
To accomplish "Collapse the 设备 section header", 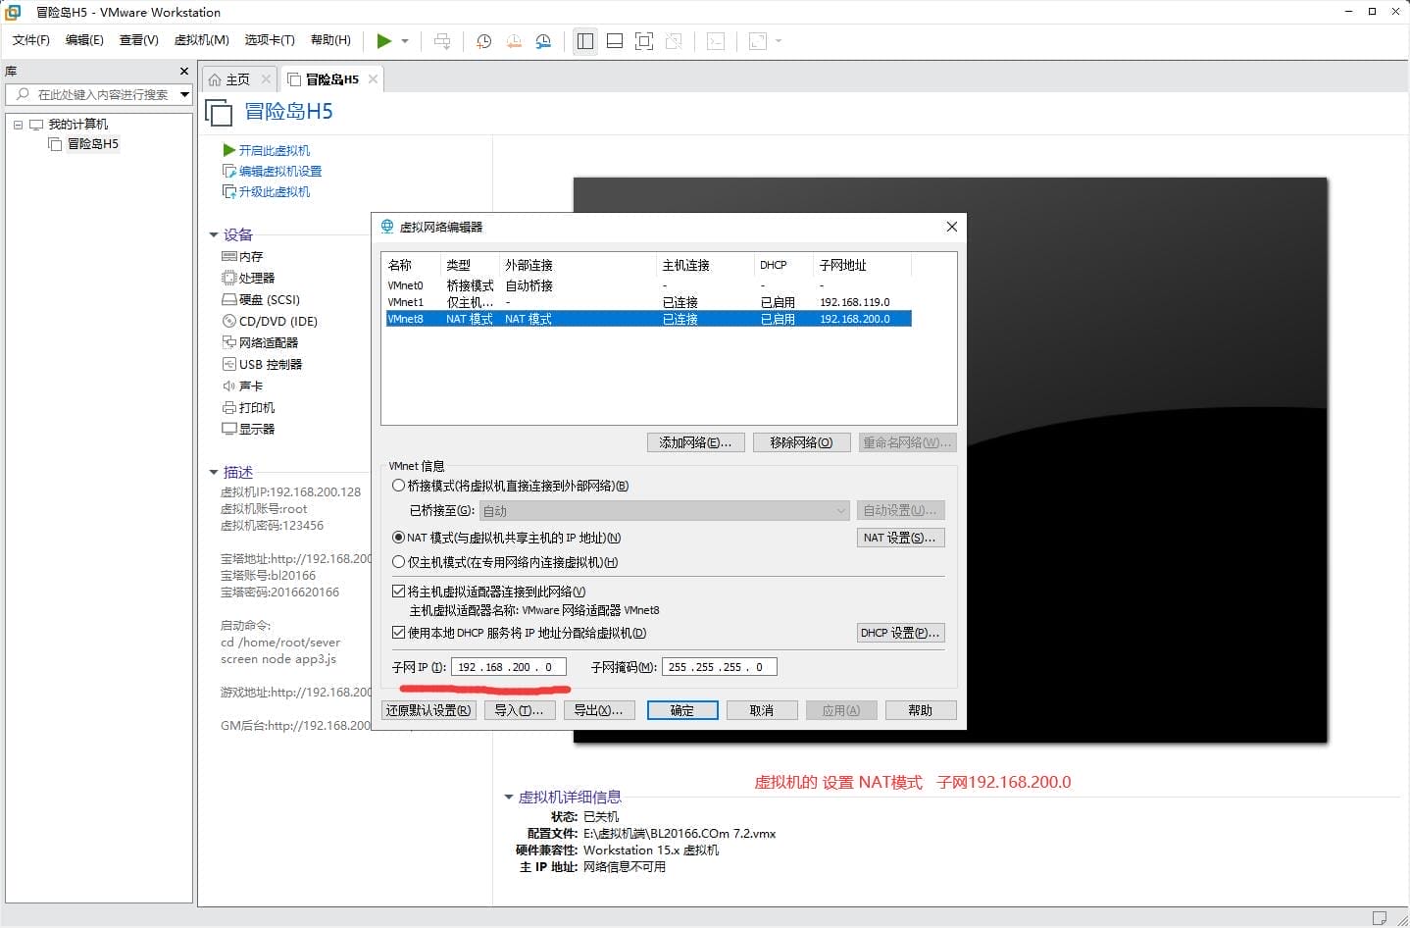I will tap(214, 234).
